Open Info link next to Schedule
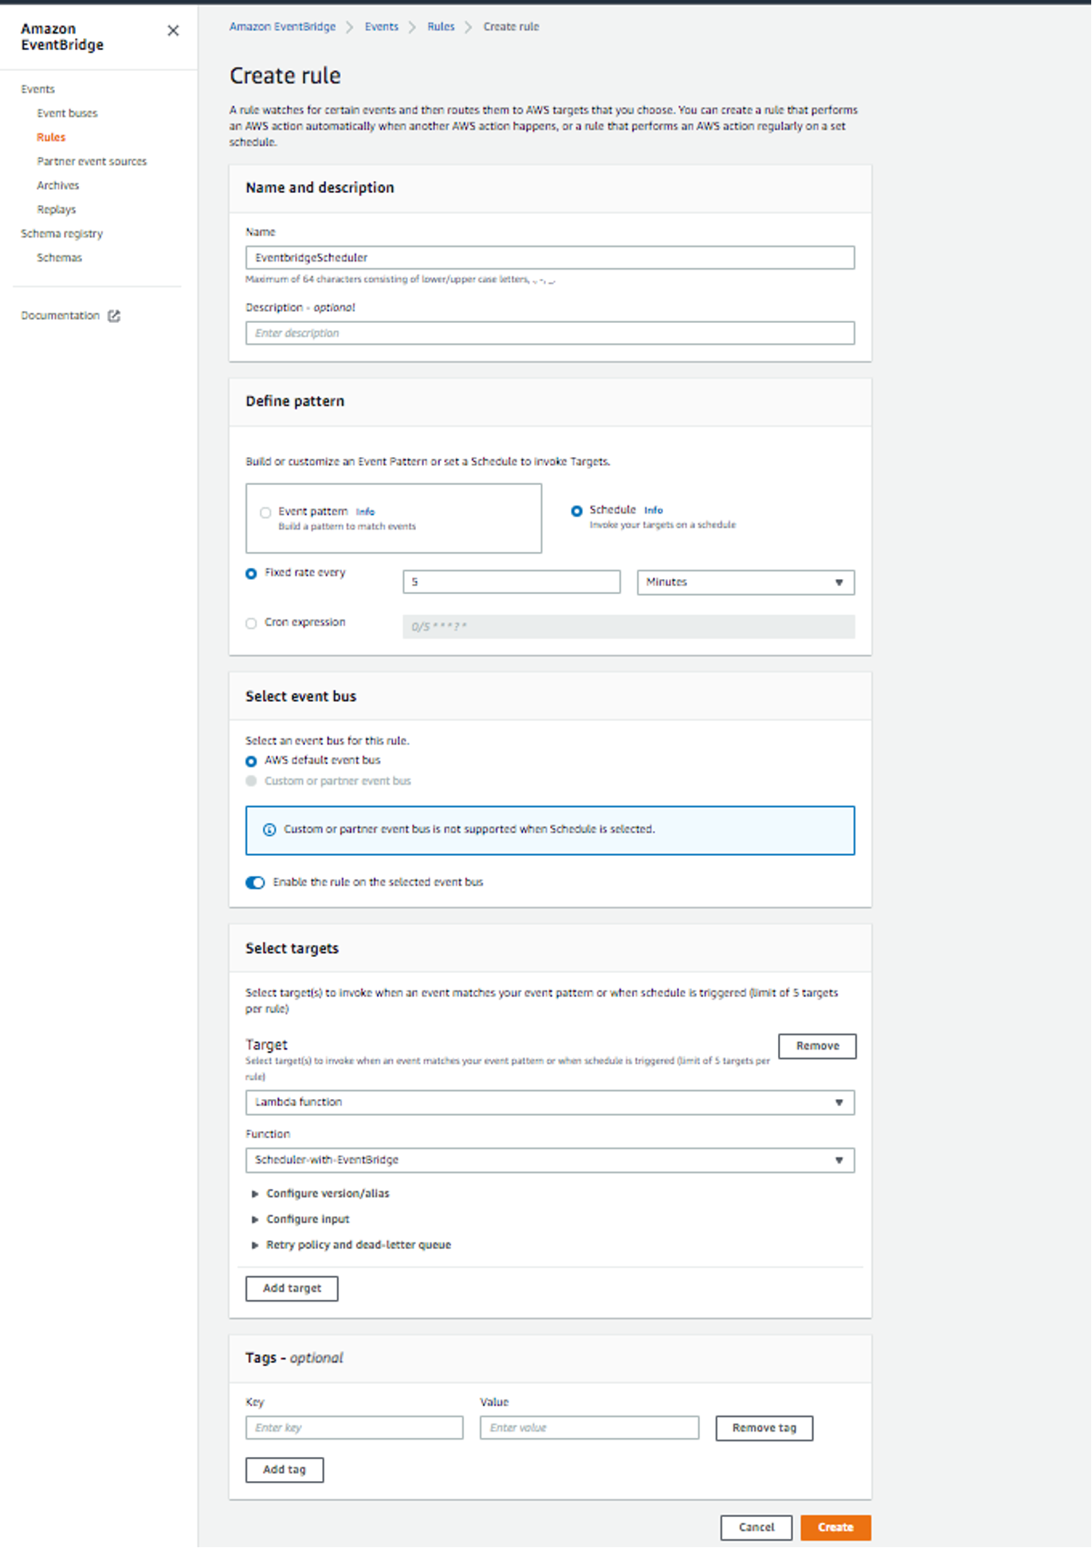 [x=654, y=510]
